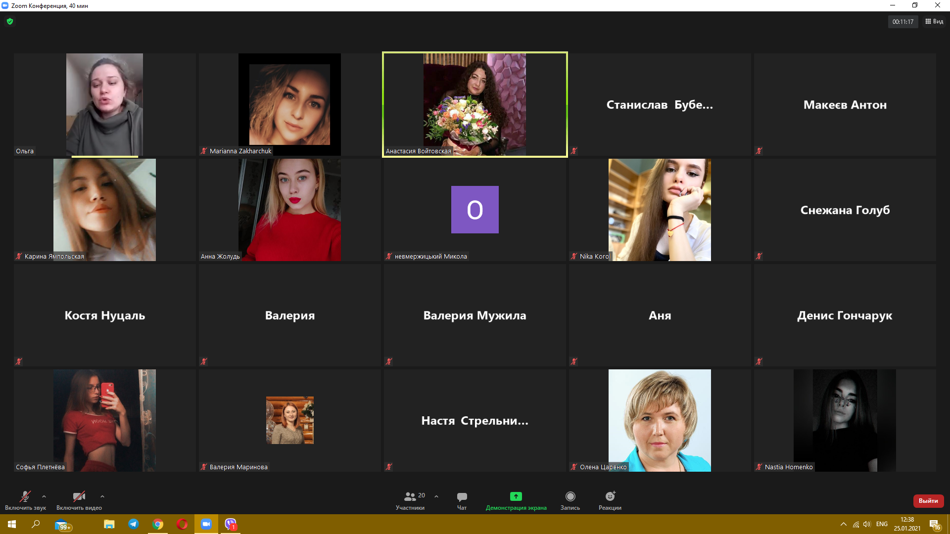The image size is (950, 534).
Task: Expand video options arrow next to camera
Action: coord(102,496)
